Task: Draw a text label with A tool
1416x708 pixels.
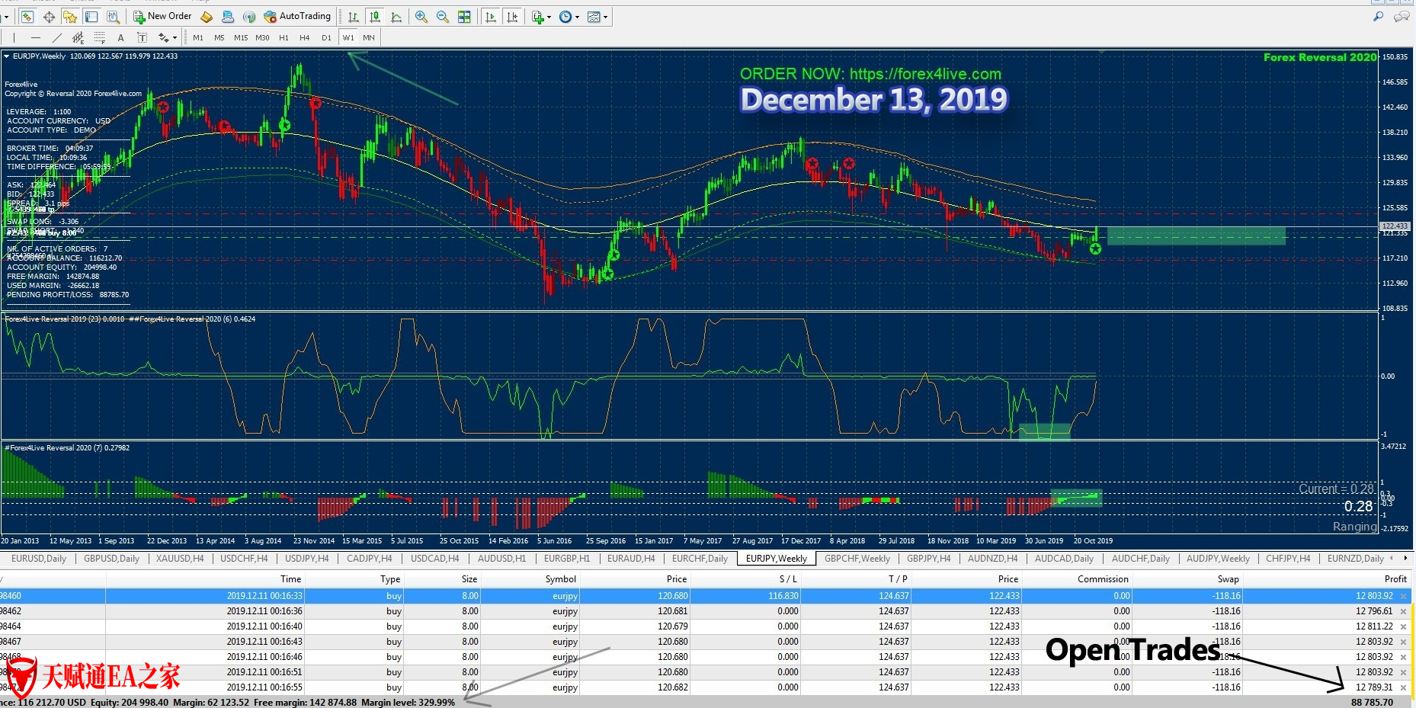Action: tap(120, 37)
